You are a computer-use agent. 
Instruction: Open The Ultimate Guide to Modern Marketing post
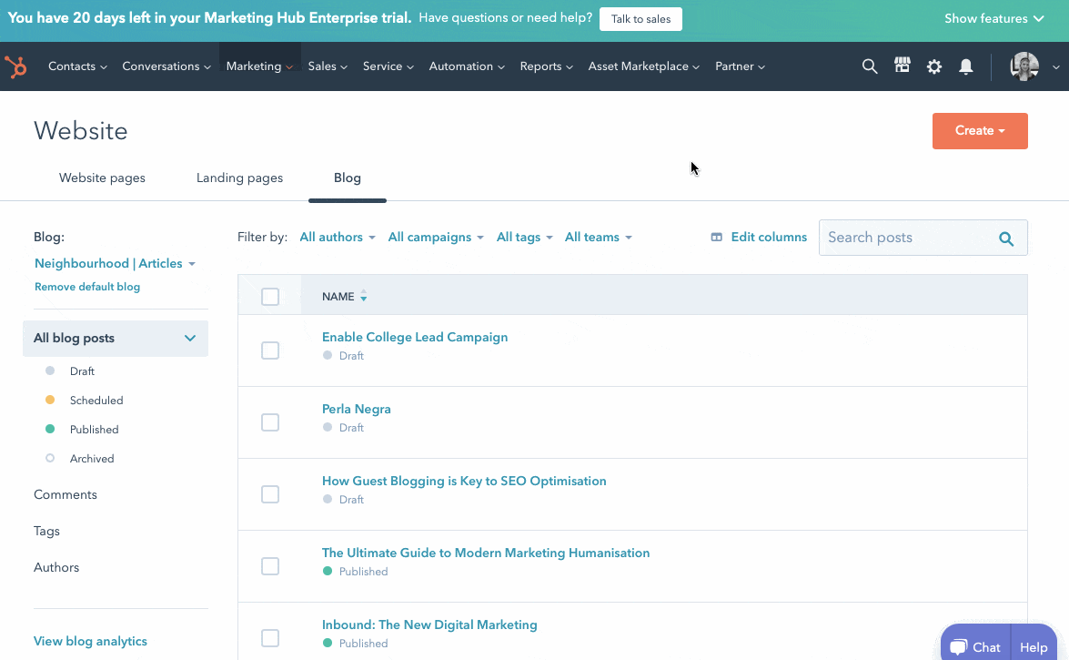(486, 553)
